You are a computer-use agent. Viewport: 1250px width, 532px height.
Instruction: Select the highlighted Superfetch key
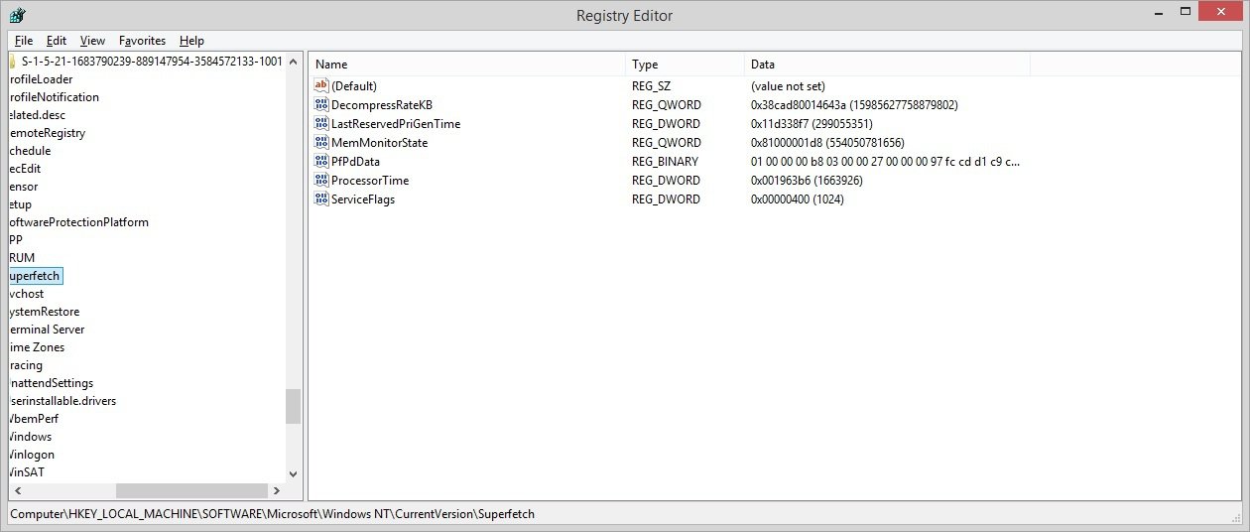tap(35, 276)
